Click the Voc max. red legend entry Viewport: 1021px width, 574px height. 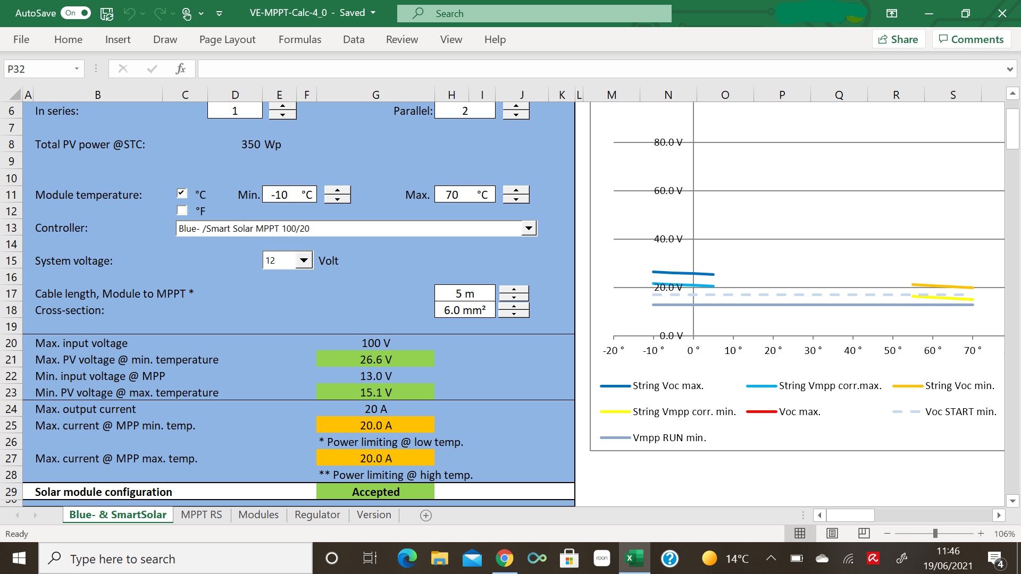783,412
